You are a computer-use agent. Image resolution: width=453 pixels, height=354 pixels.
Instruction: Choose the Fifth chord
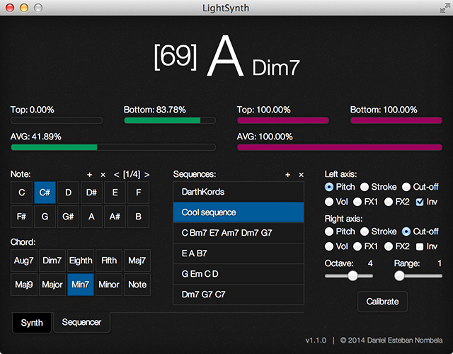pyautogui.click(x=109, y=261)
